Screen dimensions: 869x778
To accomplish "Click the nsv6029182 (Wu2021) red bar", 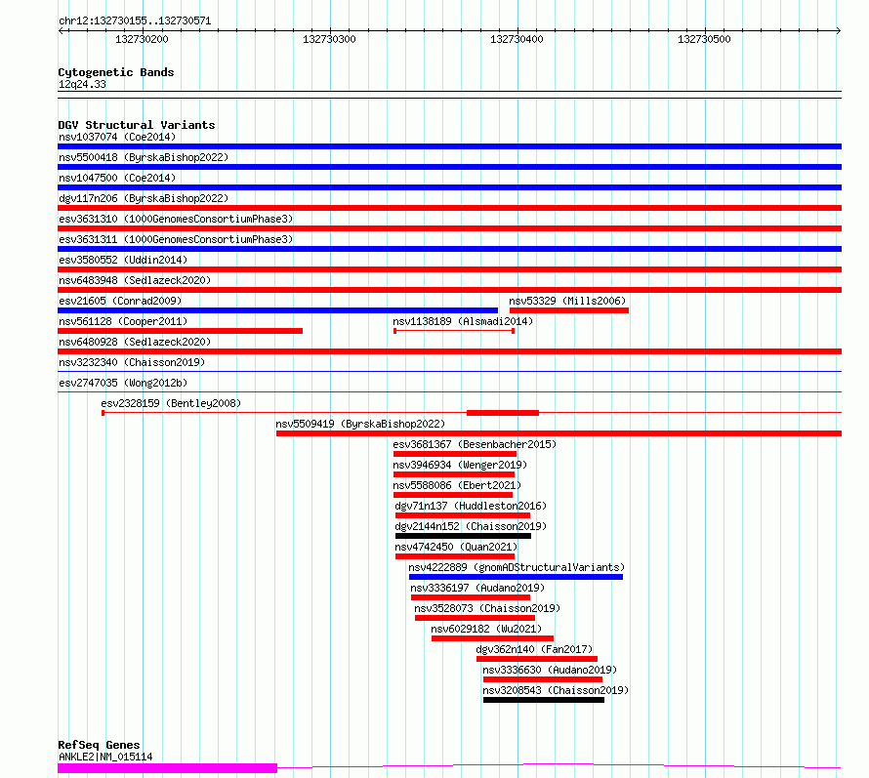I will click(492, 638).
